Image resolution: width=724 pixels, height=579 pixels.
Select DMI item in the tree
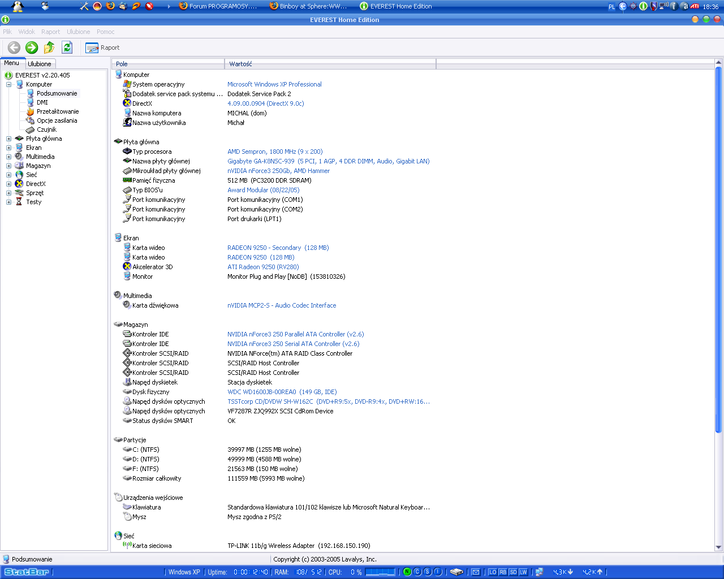pyautogui.click(x=42, y=102)
